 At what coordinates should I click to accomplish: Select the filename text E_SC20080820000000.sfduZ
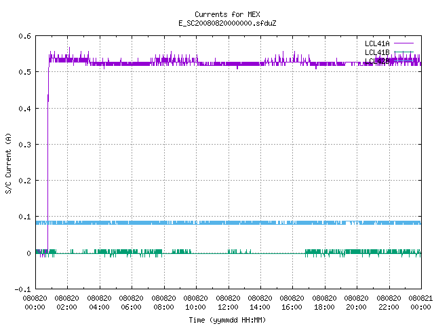coord(227,23)
